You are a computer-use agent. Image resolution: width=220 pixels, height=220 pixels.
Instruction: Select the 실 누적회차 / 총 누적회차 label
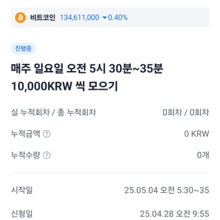(54, 112)
